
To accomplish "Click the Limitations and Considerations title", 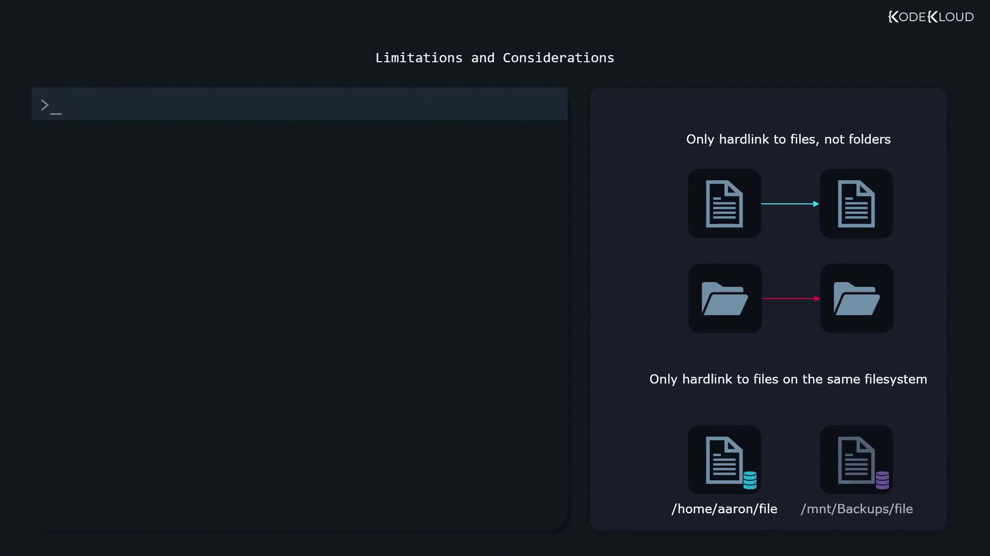I will point(494,58).
